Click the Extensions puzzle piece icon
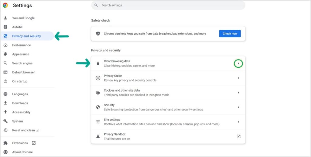311x157 pixels. click(5, 143)
